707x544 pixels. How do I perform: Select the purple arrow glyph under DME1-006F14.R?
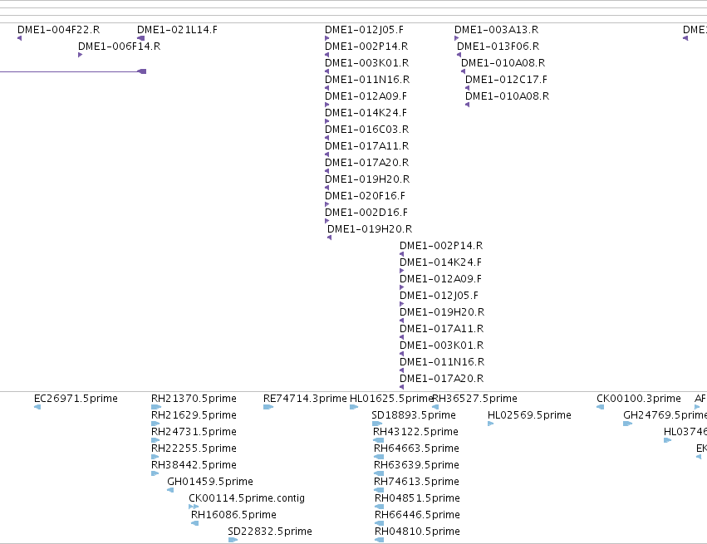pos(81,55)
